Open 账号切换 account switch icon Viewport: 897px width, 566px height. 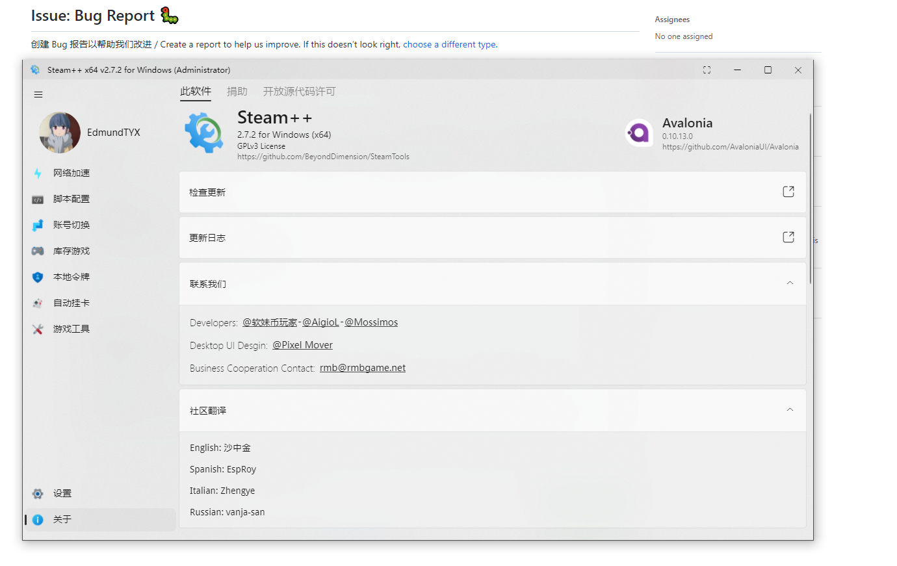tap(38, 225)
